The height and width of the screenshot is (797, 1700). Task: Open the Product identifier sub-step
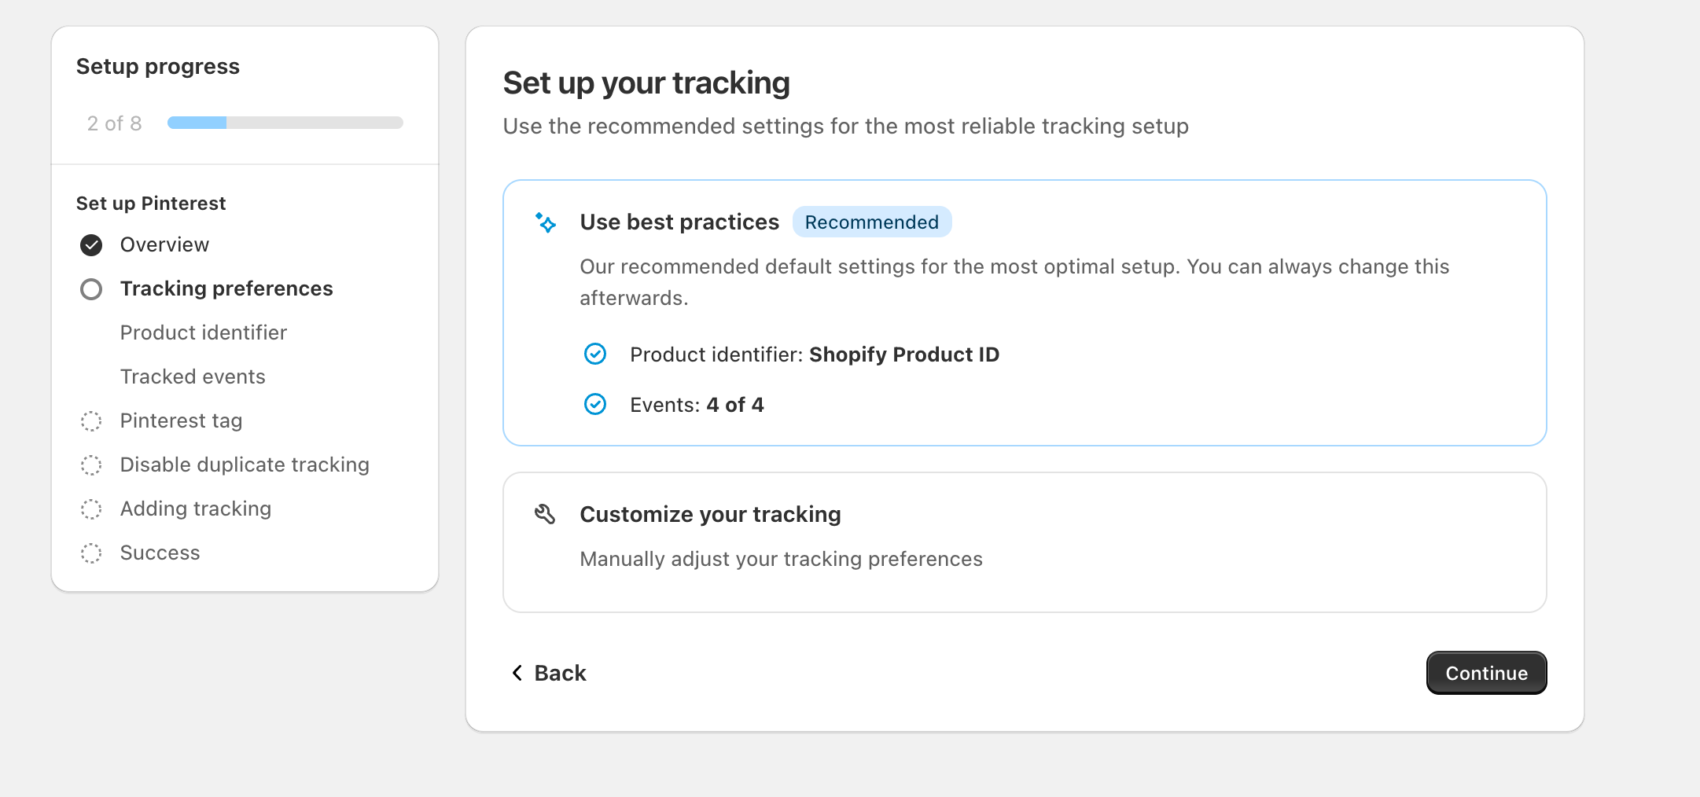(x=203, y=332)
